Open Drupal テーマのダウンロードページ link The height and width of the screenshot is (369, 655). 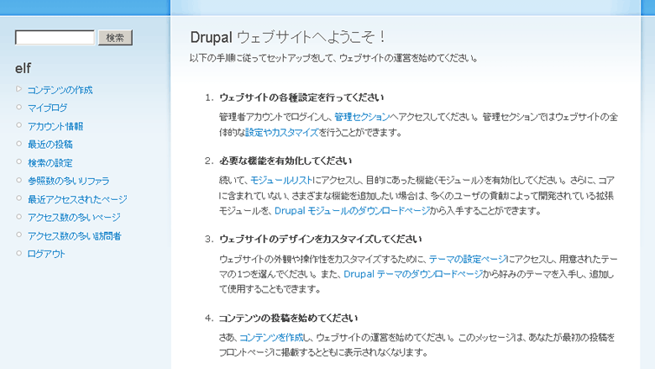[x=413, y=274]
